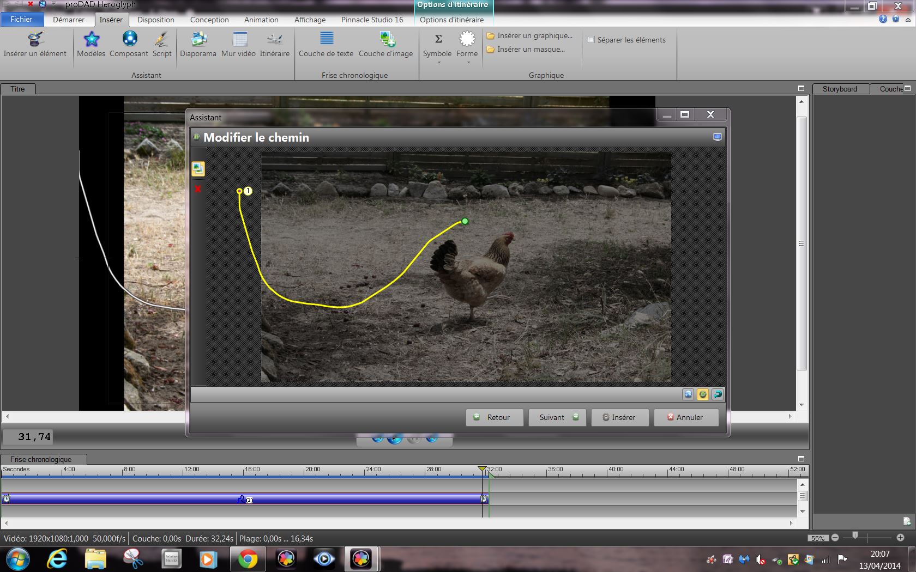This screenshot has height=572, width=916.
Task: Click the highlighted yellow gear icon below preview
Action: click(703, 394)
